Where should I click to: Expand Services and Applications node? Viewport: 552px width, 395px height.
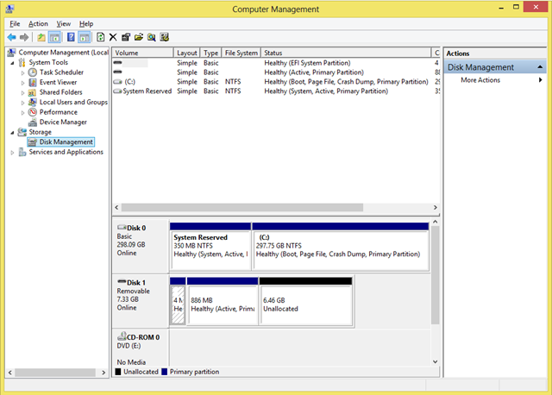click(12, 153)
